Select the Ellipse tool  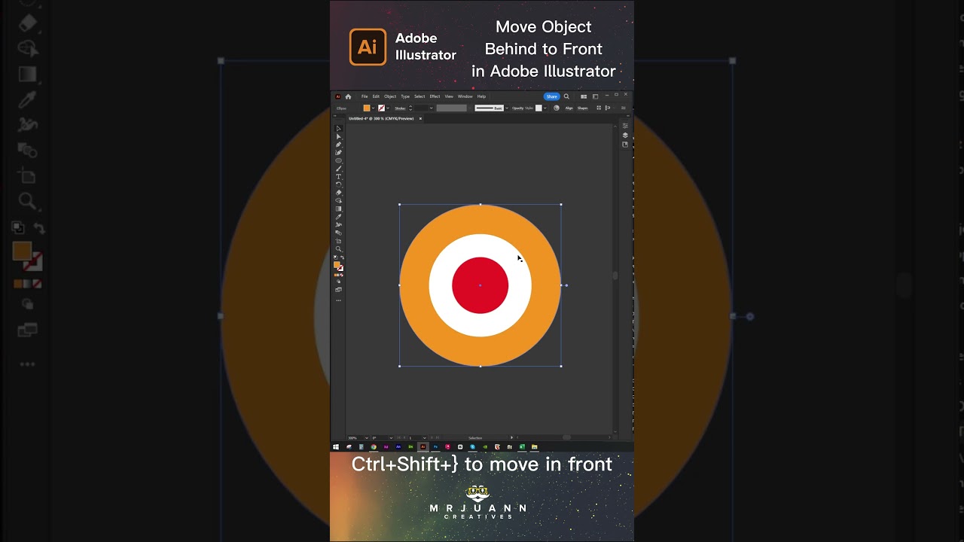[x=338, y=160]
